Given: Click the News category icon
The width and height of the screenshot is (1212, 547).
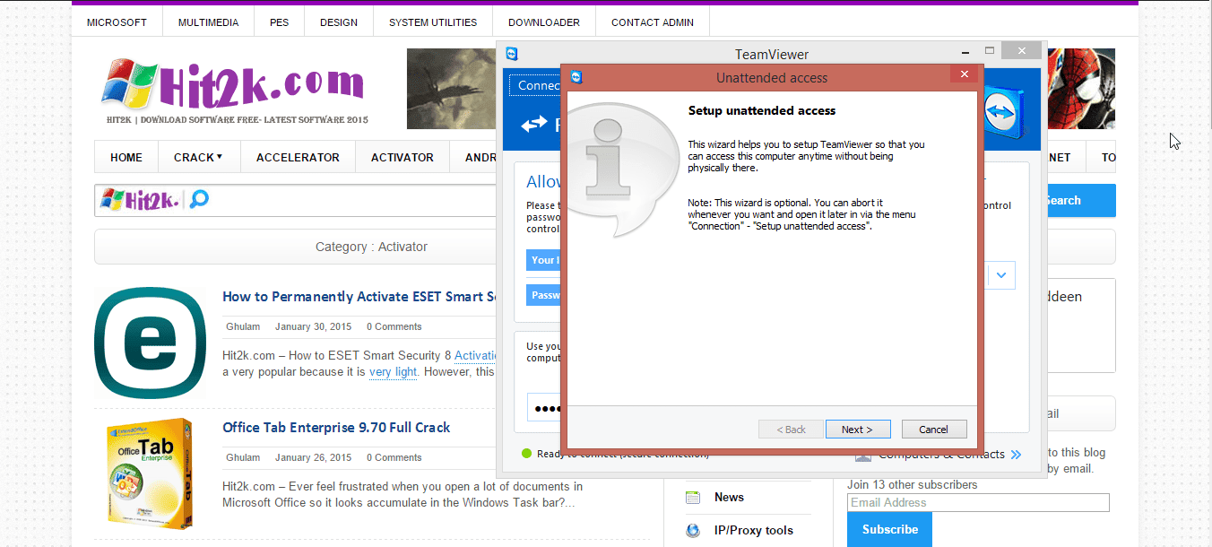Looking at the screenshot, I should click(x=693, y=497).
